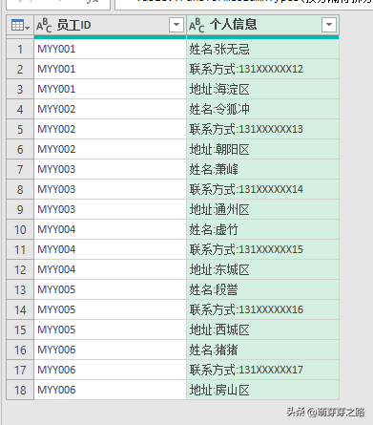Select cell 地址:房山区
This screenshot has width=373, height=425.
262,390
